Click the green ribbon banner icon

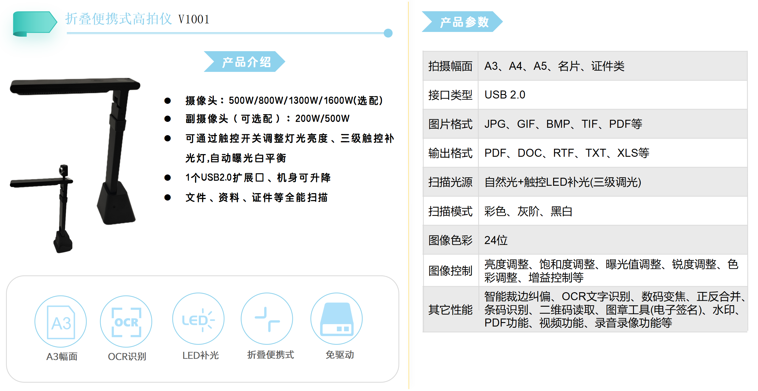tap(34, 23)
